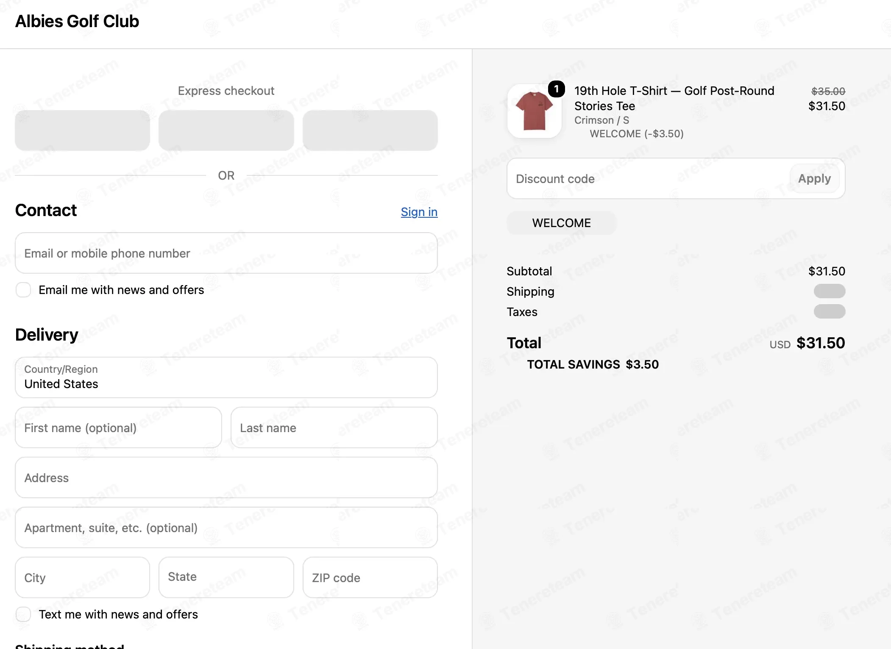Click the USD $31.50 total amount

pyautogui.click(x=807, y=343)
